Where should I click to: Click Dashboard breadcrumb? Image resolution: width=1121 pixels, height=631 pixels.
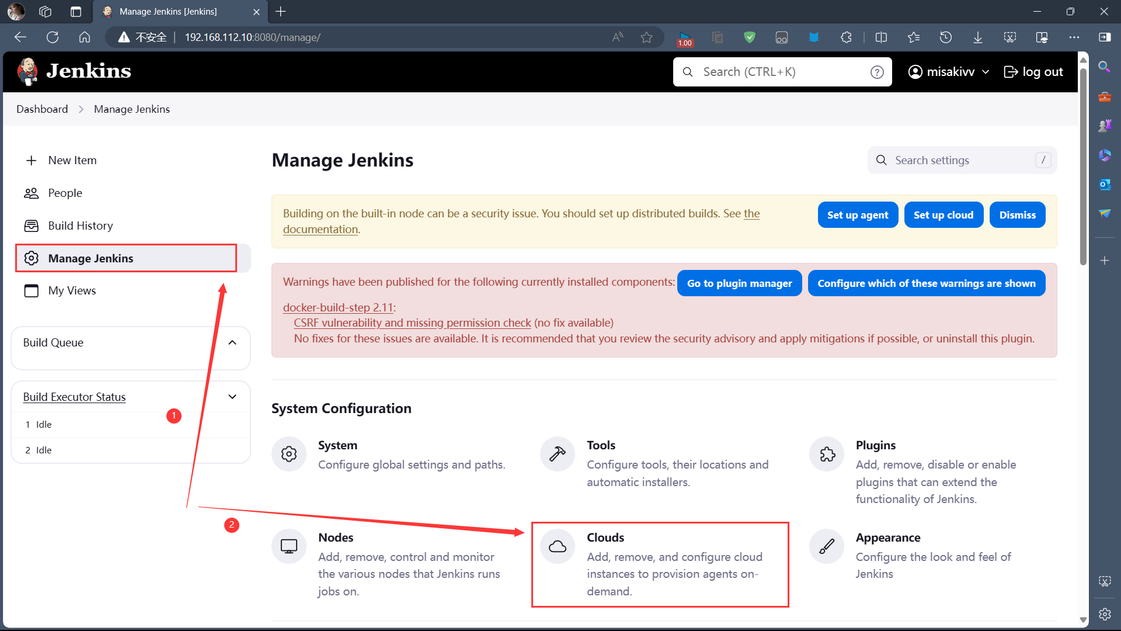(42, 109)
